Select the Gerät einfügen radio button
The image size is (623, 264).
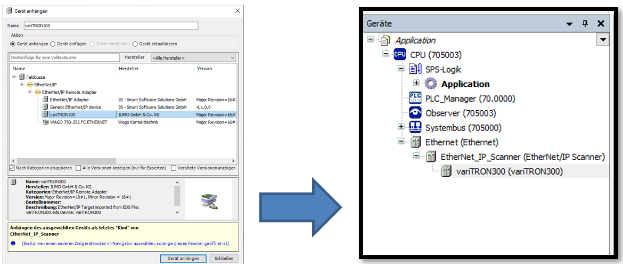click(x=53, y=44)
